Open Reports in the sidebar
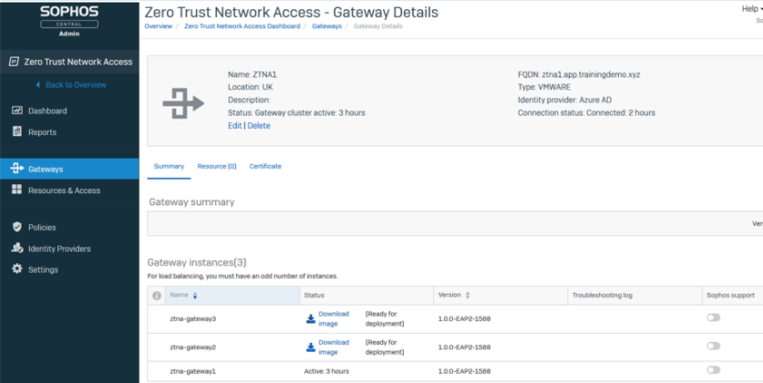Screen dimensions: 763x383 pos(42,132)
